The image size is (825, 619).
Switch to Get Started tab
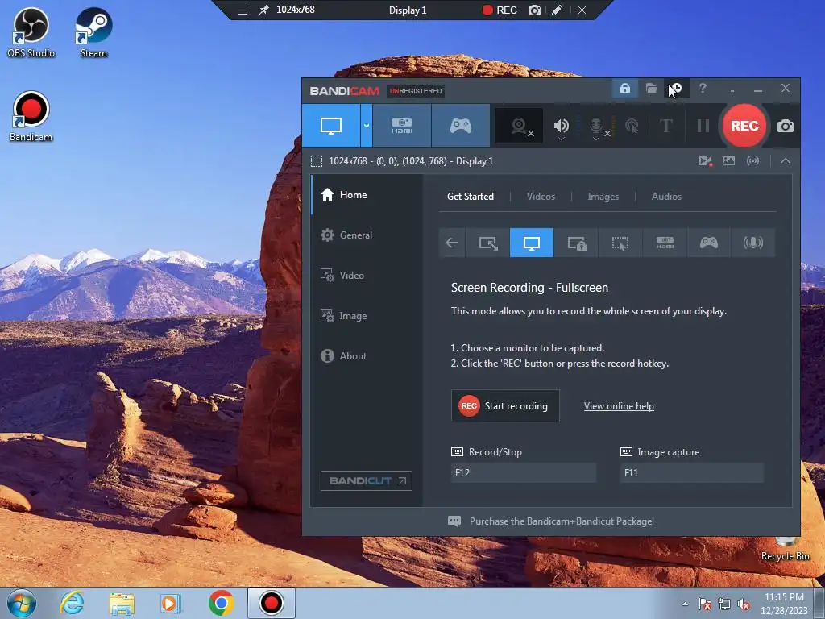pos(471,197)
